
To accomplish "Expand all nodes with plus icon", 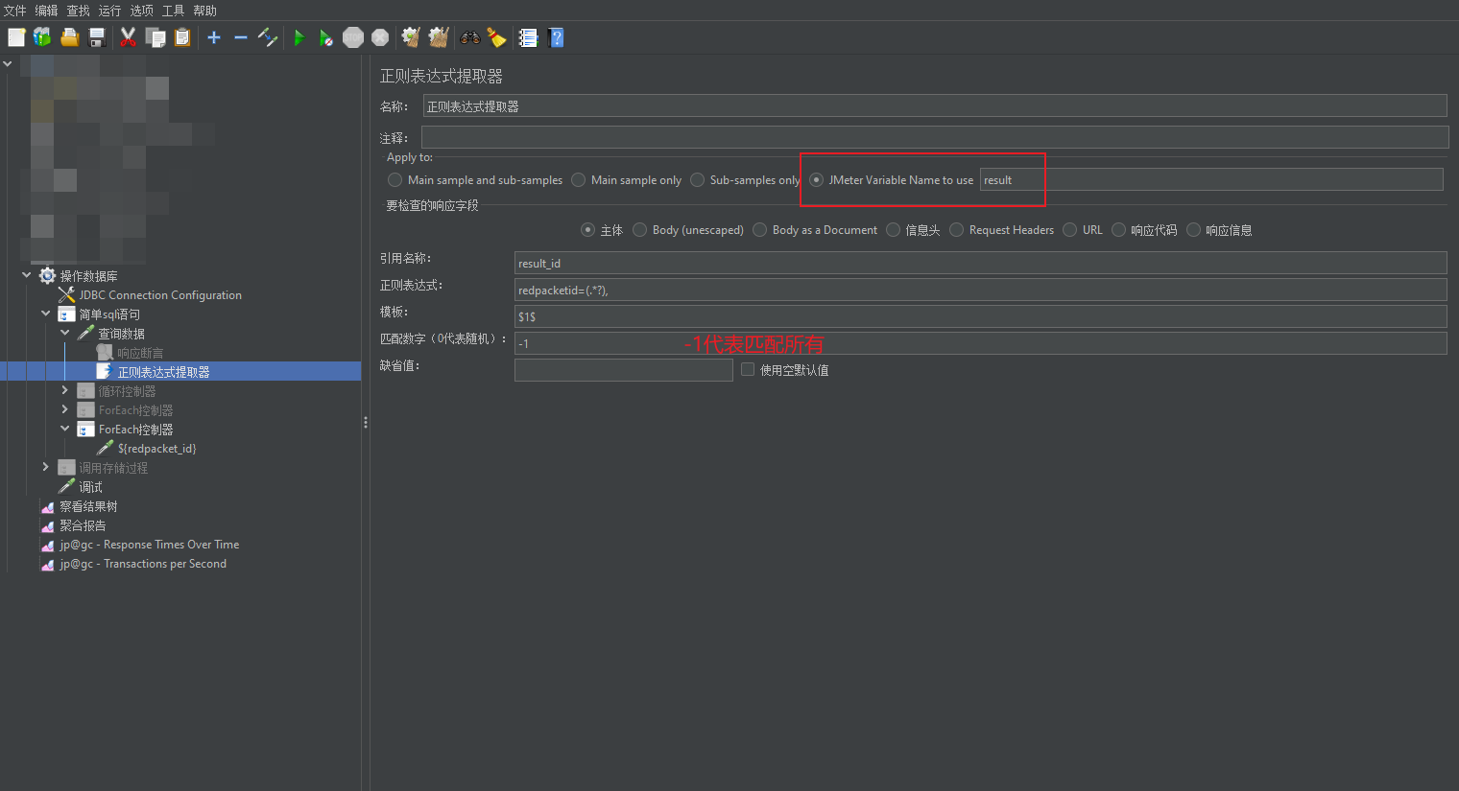I will 214,37.
